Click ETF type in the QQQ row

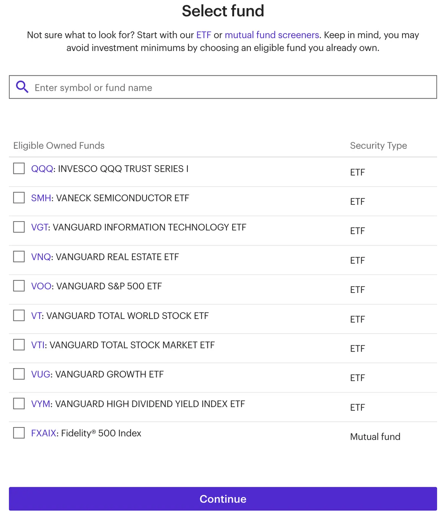point(358,172)
